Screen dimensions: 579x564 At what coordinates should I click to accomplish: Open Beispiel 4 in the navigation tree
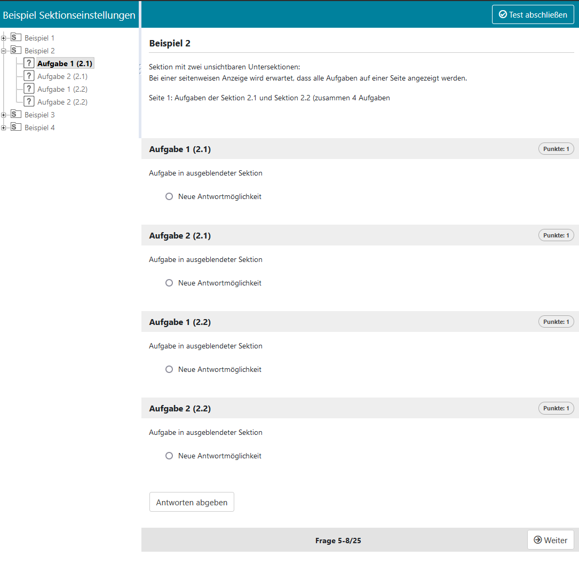pos(39,128)
